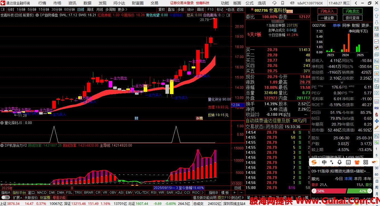The width and height of the screenshot is (380, 206).
Task: Click the red down-chevron under 委比
Action: [277, 21]
